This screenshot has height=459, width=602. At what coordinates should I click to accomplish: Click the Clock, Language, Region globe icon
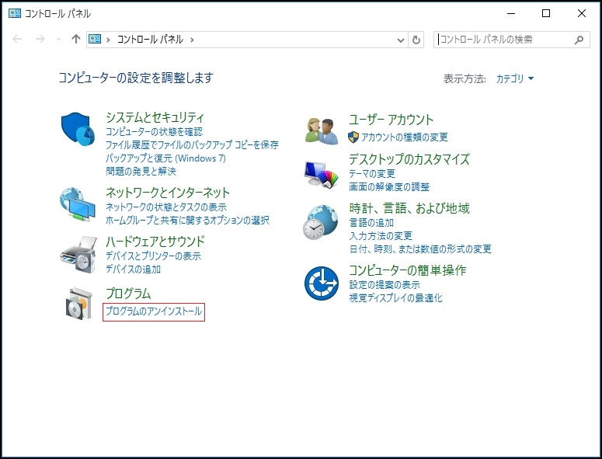[x=321, y=222]
